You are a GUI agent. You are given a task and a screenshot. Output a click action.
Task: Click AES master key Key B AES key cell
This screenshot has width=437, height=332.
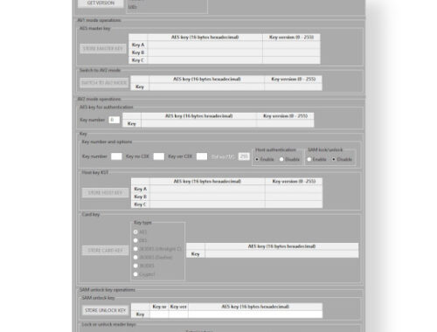(x=205, y=52)
